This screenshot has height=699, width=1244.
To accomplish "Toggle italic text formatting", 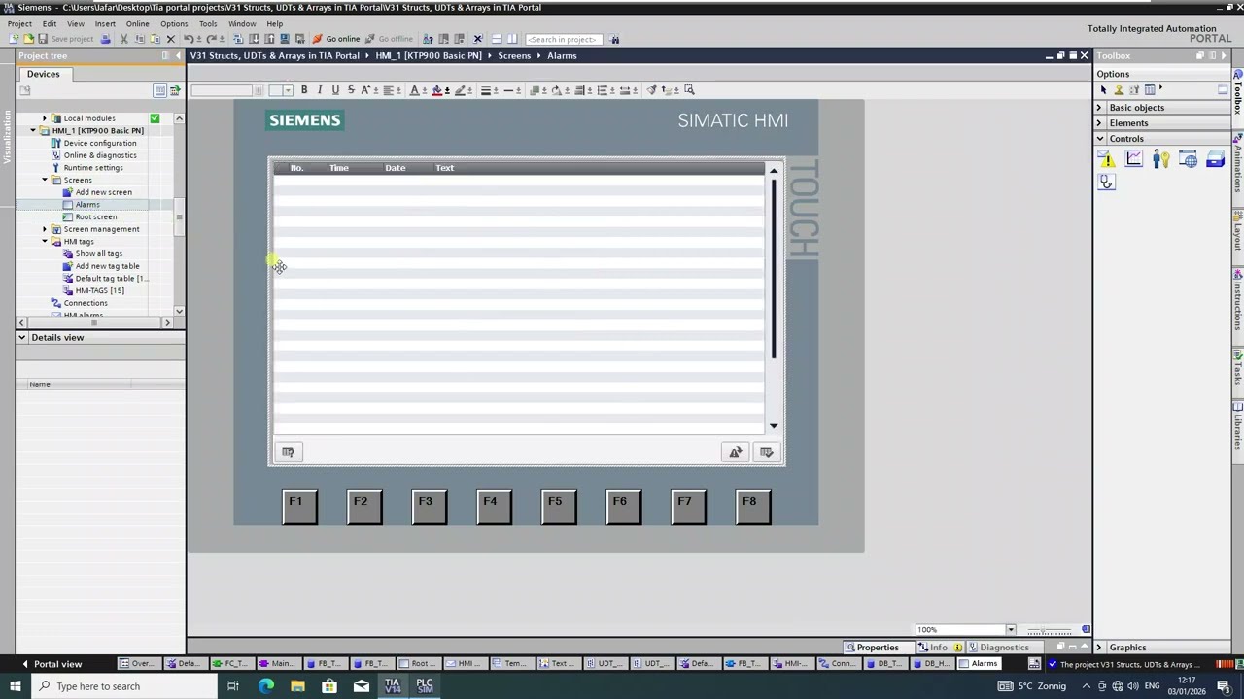I will (320, 90).
